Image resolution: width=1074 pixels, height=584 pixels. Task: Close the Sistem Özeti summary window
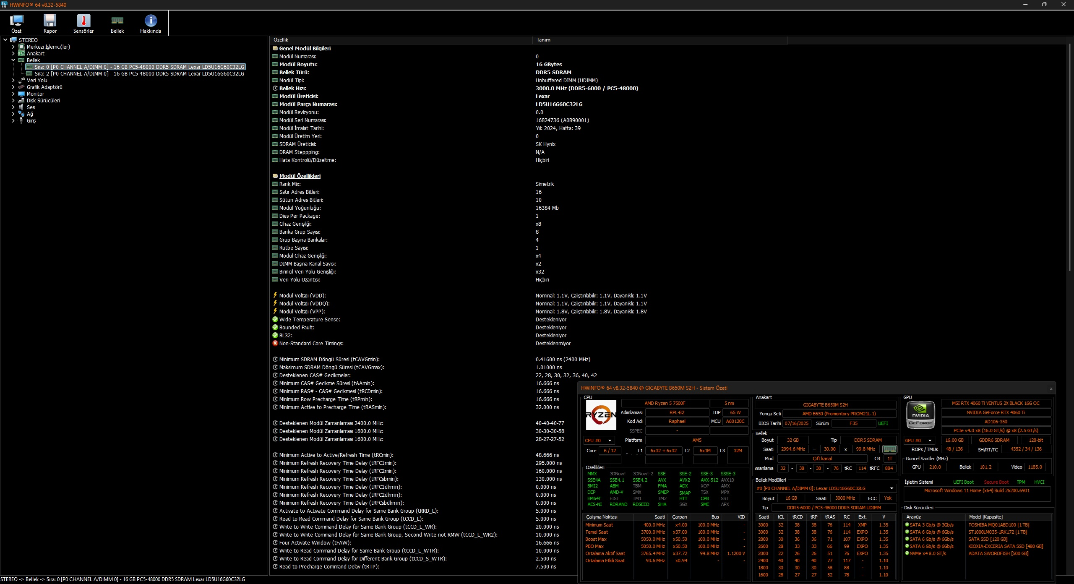coord(1051,388)
